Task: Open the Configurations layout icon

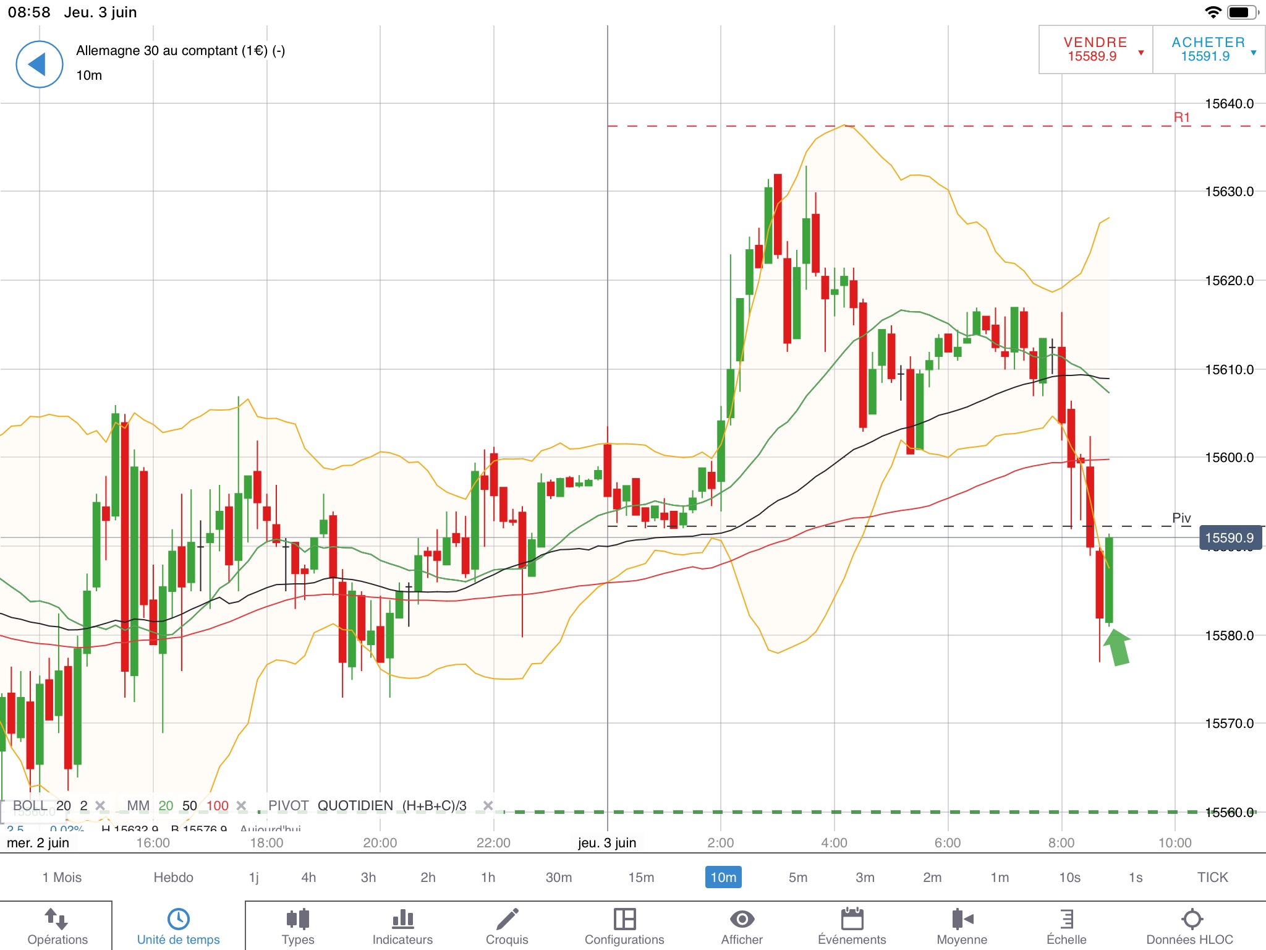Action: click(x=624, y=920)
